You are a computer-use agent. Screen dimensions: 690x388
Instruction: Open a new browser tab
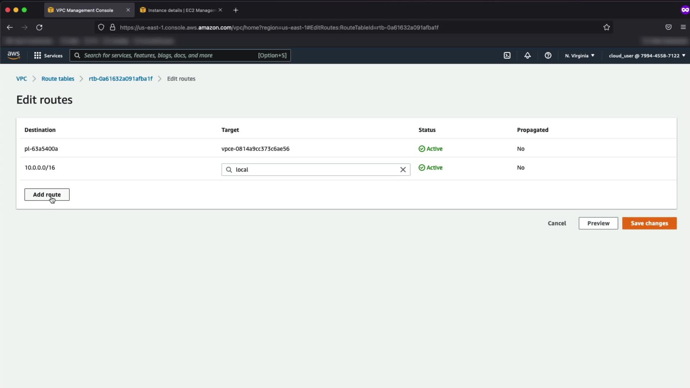(x=236, y=10)
